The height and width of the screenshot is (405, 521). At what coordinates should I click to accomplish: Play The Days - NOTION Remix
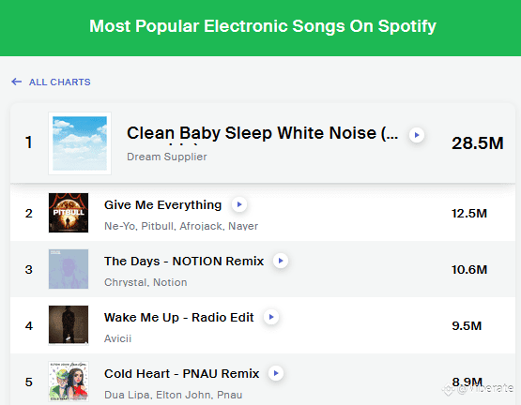(x=281, y=261)
